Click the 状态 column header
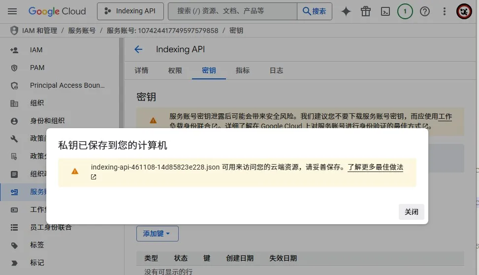479x275 pixels. (181, 258)
